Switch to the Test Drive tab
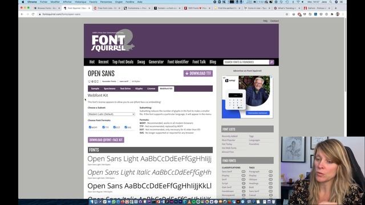 (125, 89)
